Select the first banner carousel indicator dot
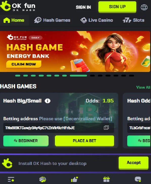 tap(18, 76)
